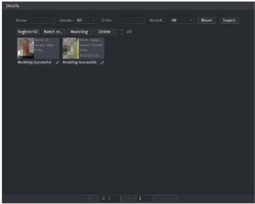The width and height of the screenshot is (255, 204).
Task: Click 'Modeling Successful' under nic
Action: pos(34,62)
